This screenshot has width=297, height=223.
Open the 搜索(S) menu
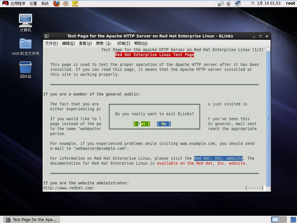point(104,44)
